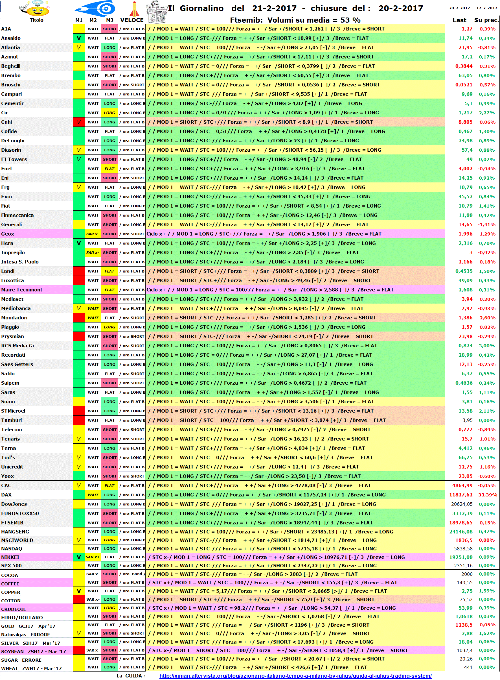Click the red M1 cell in the Cnhi row
The height and width of the screenshot is (680, 500).
click(79, 122)
